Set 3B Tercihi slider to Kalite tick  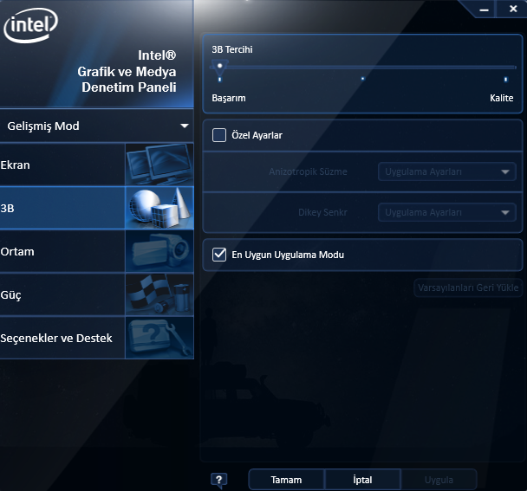[505, 80]
